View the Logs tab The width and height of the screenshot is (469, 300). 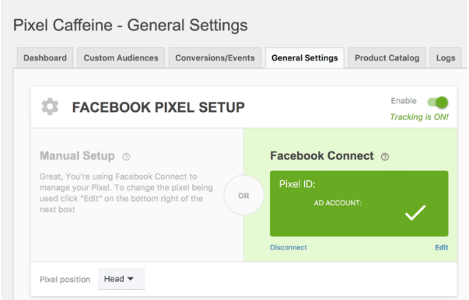click(446, 58)
